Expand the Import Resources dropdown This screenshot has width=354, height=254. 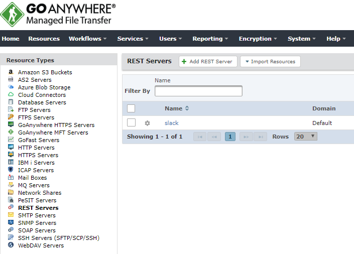coord(270,61)
